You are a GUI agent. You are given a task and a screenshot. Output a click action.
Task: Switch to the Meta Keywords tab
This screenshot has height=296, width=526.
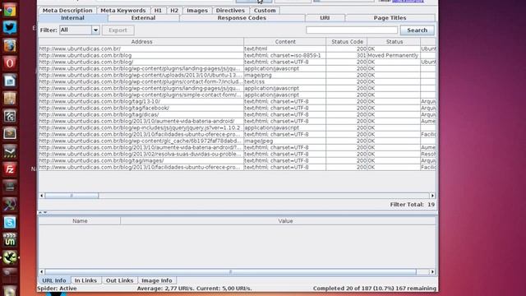123,11
